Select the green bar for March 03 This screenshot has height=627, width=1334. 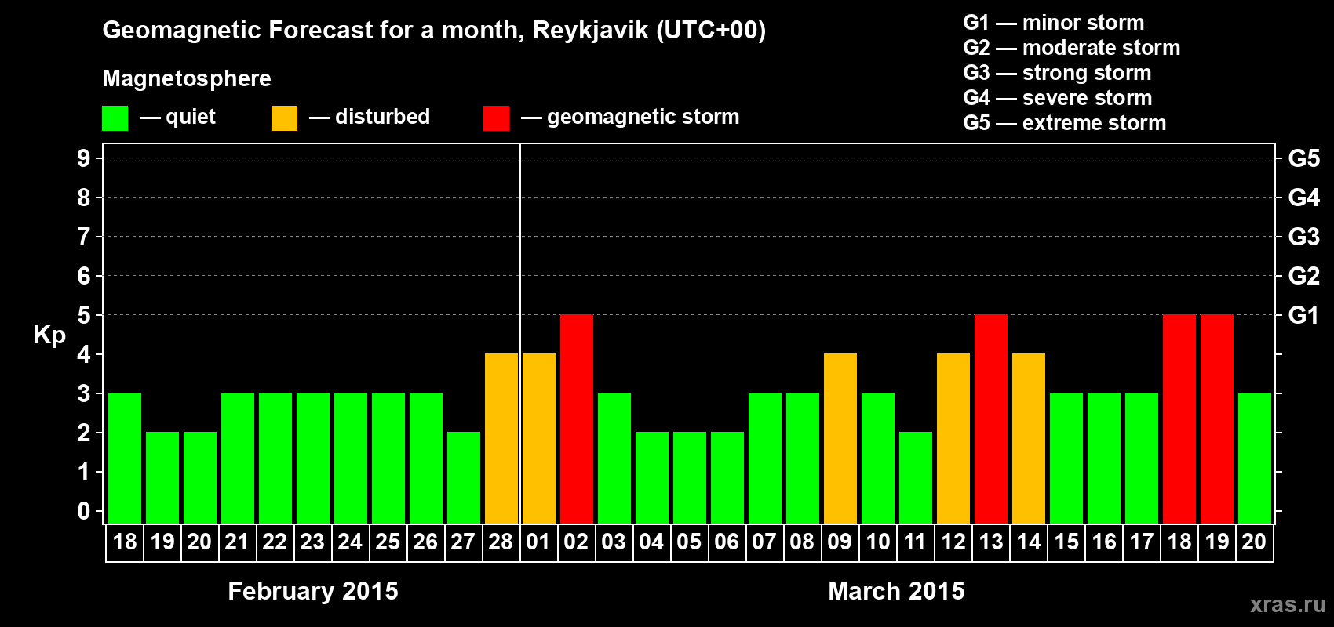click(x=614, y=458)
